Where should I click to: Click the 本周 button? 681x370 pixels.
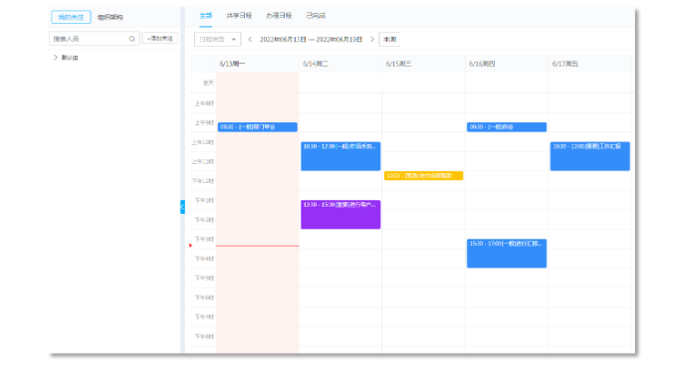pyautogui.click(x=389, y=39)
